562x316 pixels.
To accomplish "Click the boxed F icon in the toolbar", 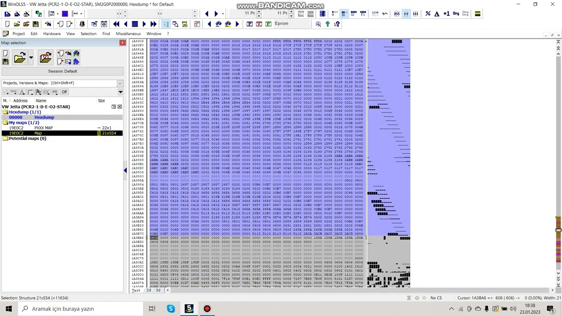I will pos(249,24).
